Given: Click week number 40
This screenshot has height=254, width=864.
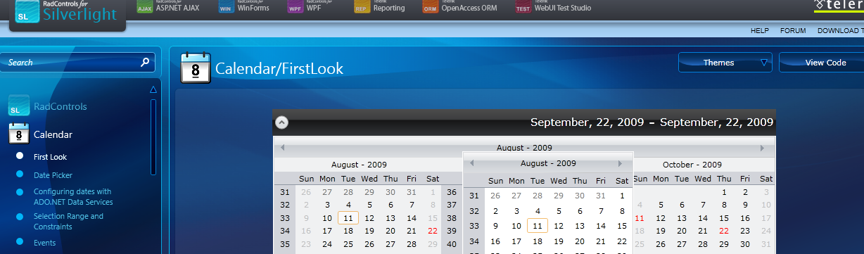Looking at the screenshot, I should point(451,244).
